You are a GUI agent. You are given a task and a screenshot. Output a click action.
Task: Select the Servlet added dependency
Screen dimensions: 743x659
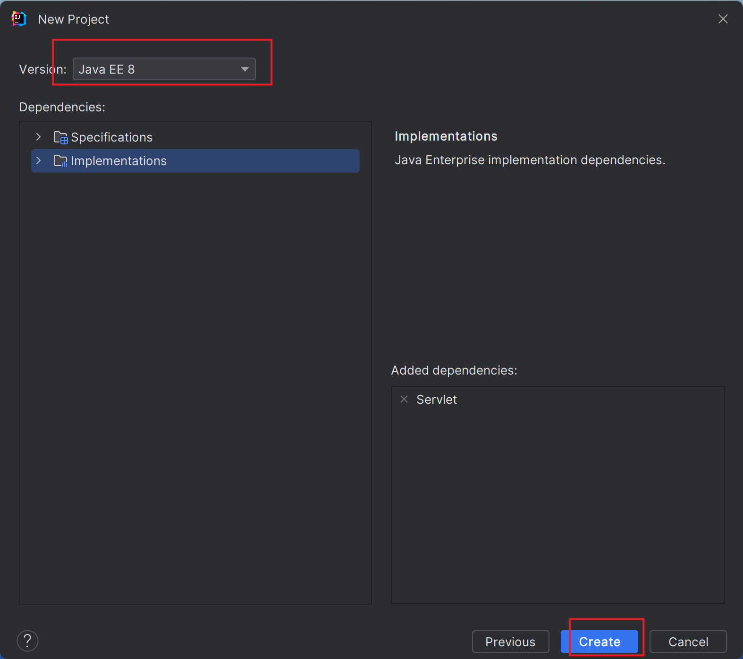[437, 400]
